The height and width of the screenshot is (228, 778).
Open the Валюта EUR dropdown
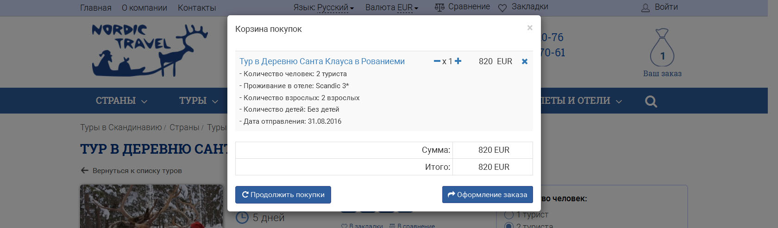[x=392, y=7]
